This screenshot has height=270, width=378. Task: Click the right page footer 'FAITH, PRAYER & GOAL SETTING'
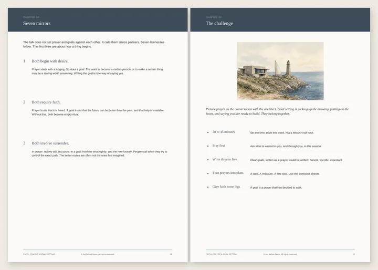point(222,254)
